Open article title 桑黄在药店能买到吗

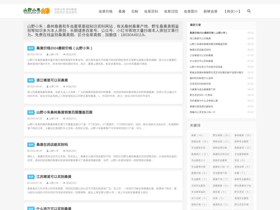52,145
